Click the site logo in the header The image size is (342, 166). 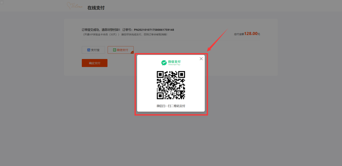tap(75, 6)
